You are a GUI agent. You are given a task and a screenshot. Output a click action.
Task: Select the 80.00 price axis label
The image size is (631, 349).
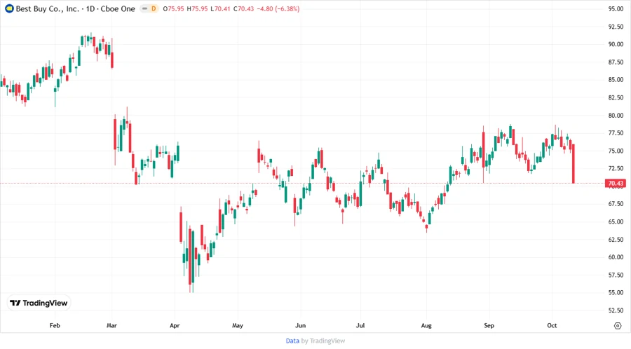[616, 116]
